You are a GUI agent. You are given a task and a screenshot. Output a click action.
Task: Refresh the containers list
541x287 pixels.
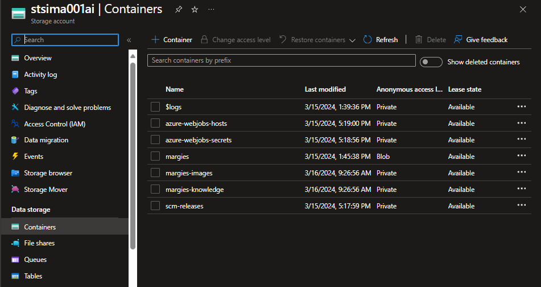381,40
